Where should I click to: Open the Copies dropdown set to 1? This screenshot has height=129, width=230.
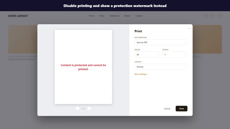coord(175,54)
